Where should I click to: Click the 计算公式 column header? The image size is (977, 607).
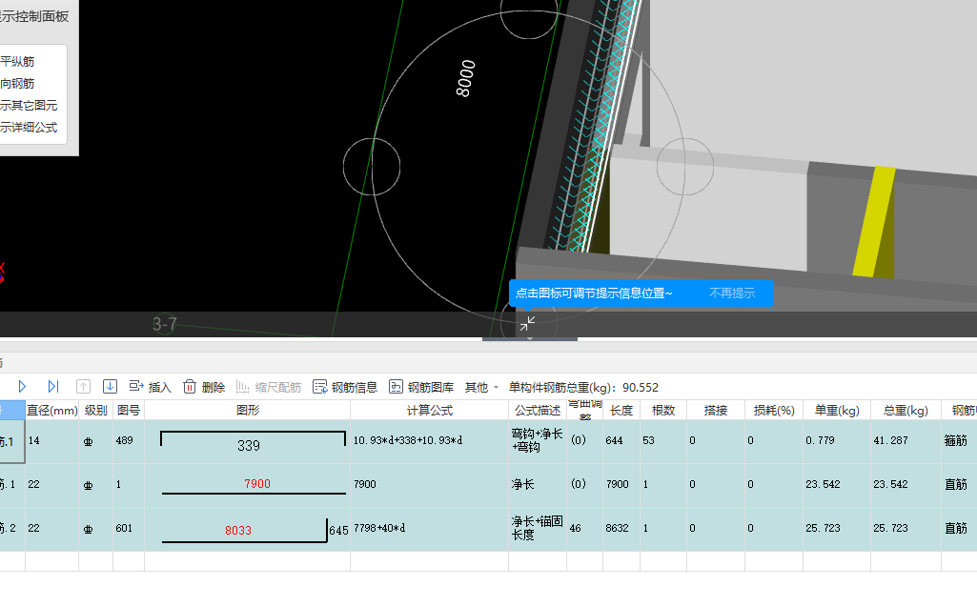[429, 410]
